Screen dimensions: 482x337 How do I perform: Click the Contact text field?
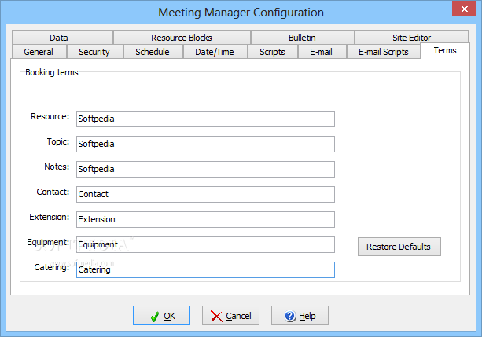(x=205, y=194)
